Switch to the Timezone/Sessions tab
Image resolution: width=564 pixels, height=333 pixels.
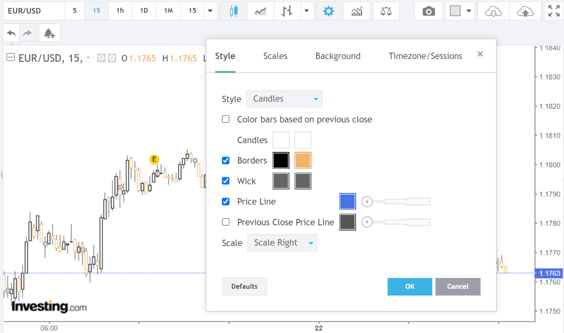tap(425, 56)
